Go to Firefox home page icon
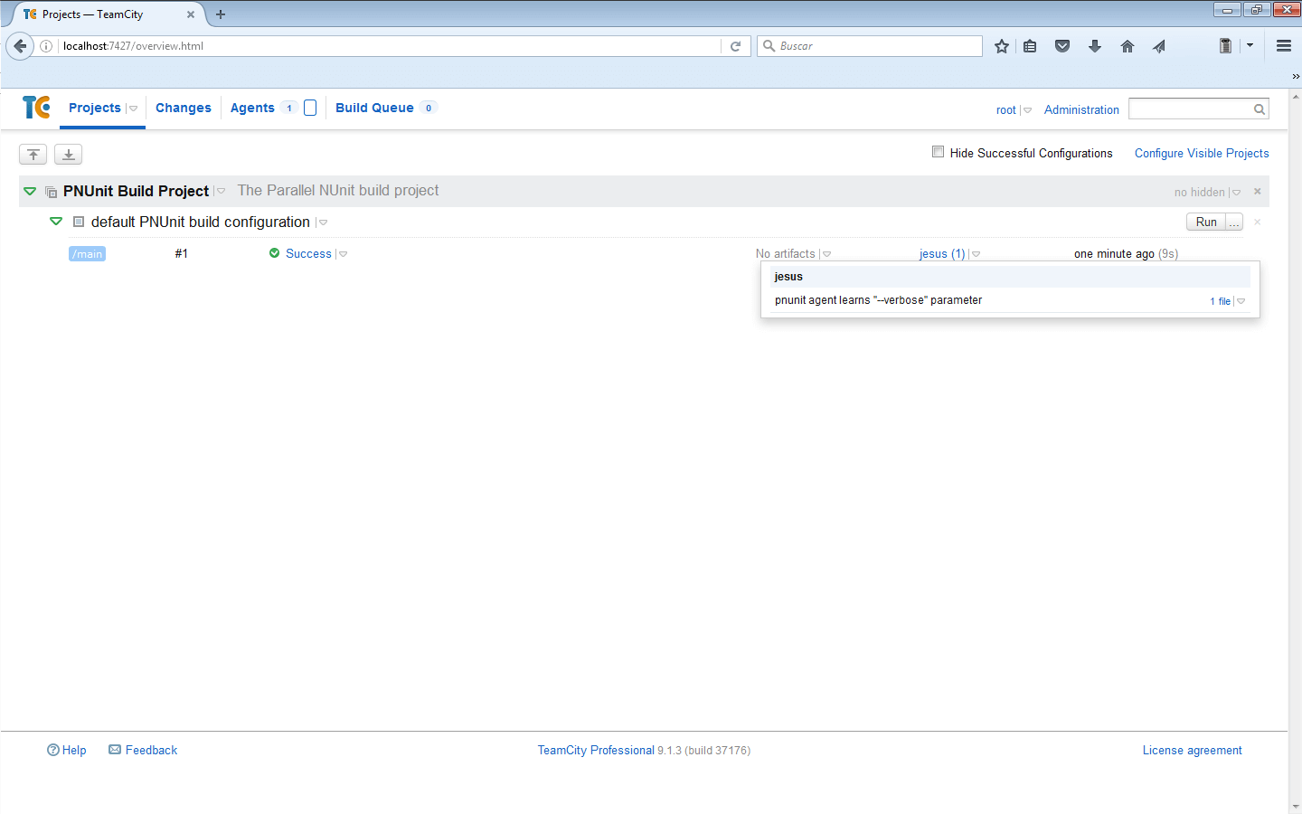The width and height of the screenshot is (1302, 814). click(1127, 46)
